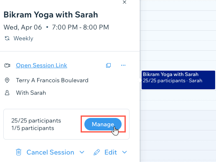The height and width of the screenshot is (162, 216).
Task: Copy the session link icon
Action: [109, 65]
